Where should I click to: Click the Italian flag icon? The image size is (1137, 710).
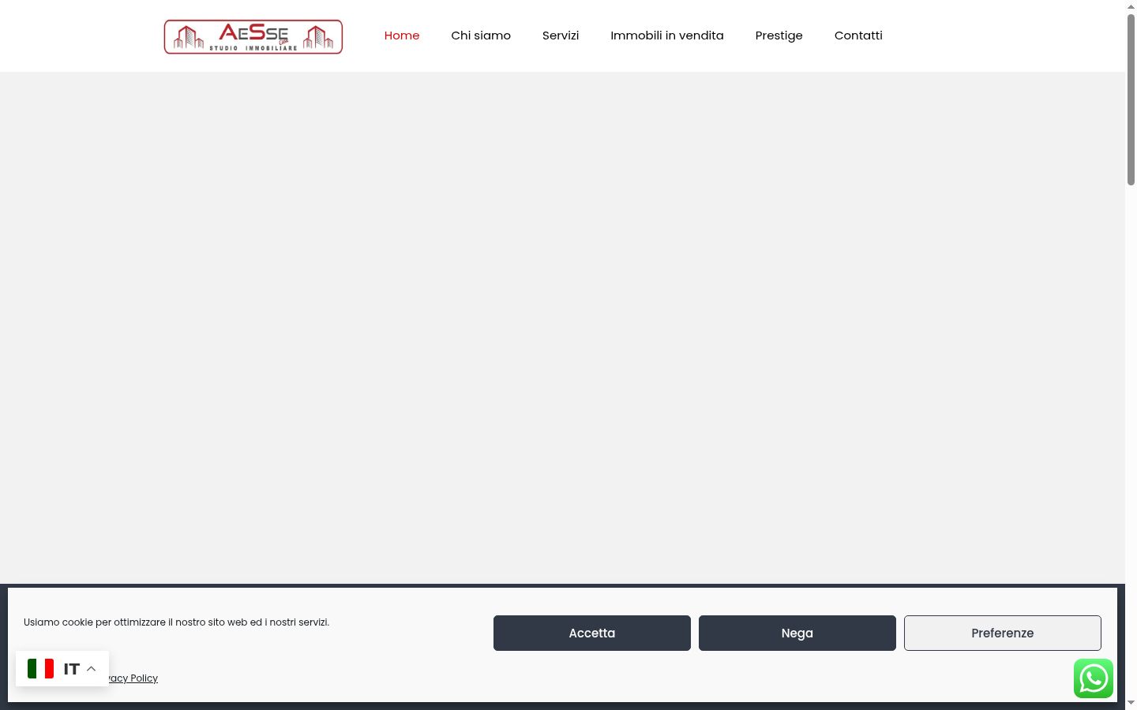40,669
